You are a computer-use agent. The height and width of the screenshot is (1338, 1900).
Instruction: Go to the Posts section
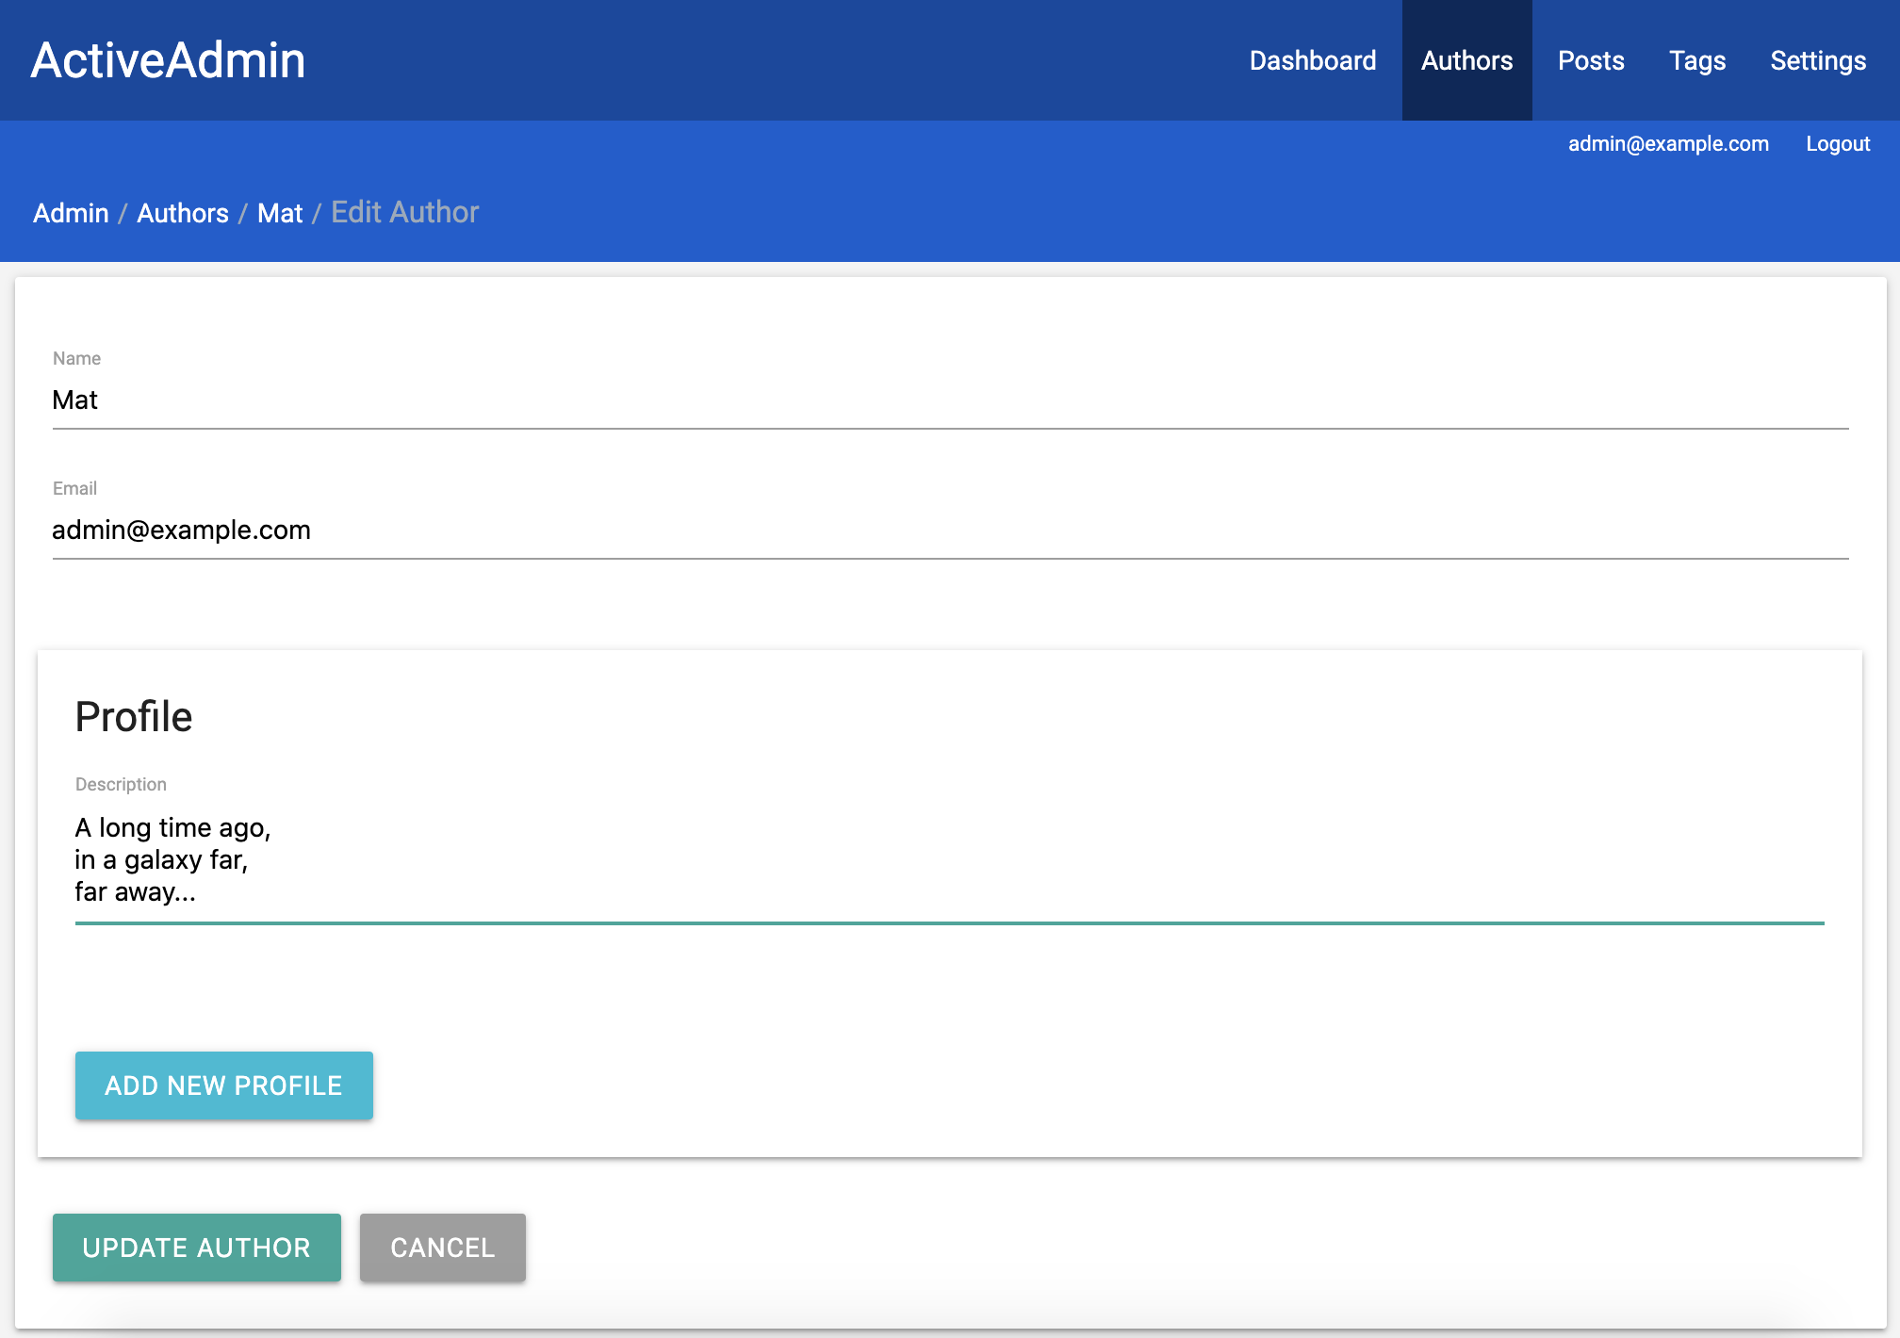tap(1590, 60)
